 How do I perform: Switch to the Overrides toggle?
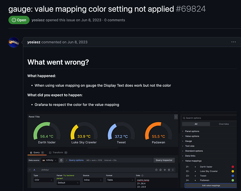224,124
